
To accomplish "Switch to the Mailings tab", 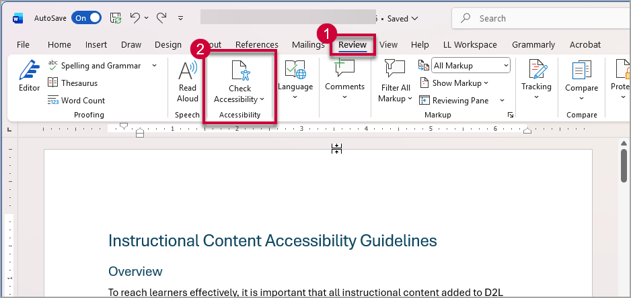I will click(308, 44).
